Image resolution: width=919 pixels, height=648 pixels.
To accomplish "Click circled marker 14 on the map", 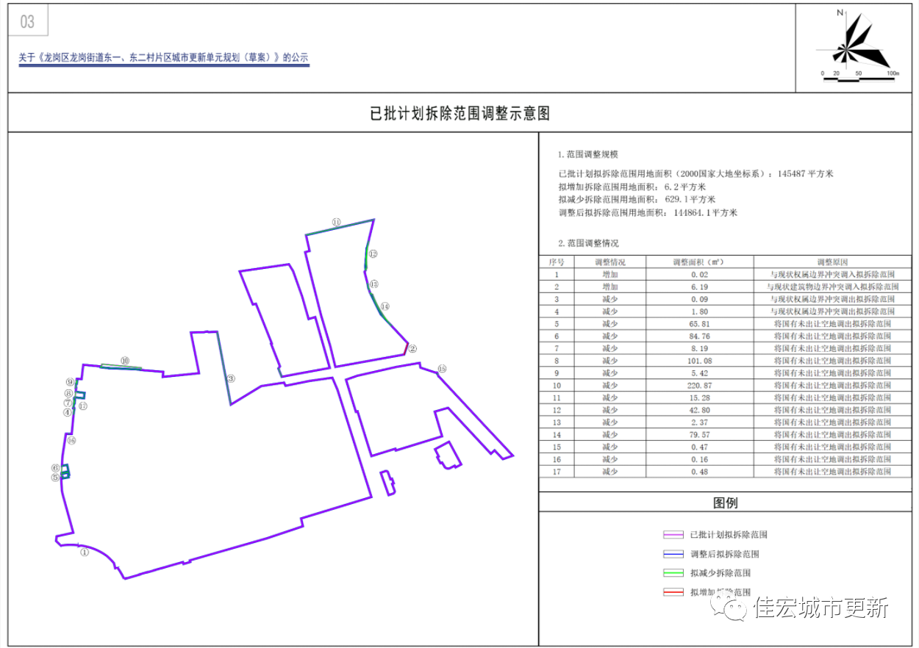I will coord(385,306).
